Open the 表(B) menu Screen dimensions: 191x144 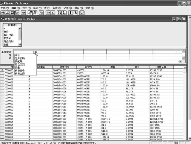47,8
